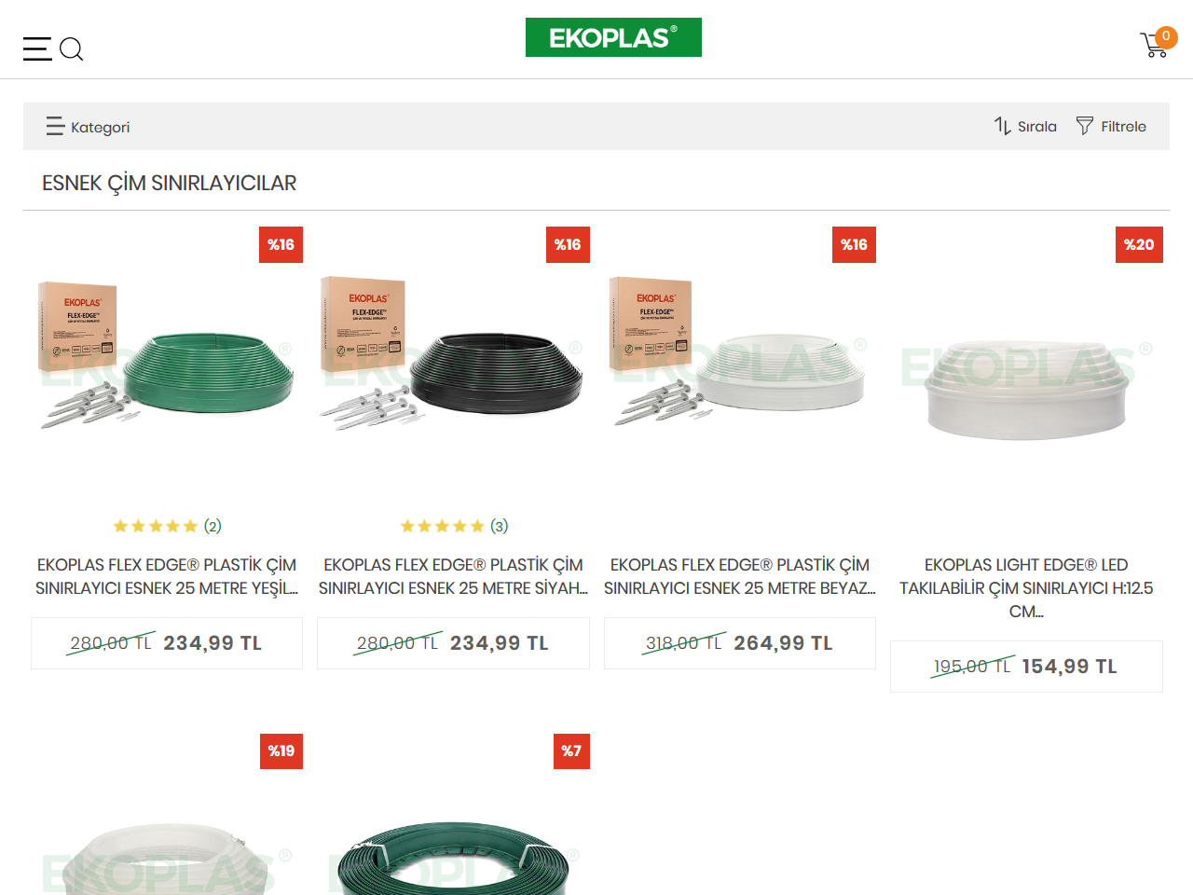Click the search magnifier icon

[72, 48]
